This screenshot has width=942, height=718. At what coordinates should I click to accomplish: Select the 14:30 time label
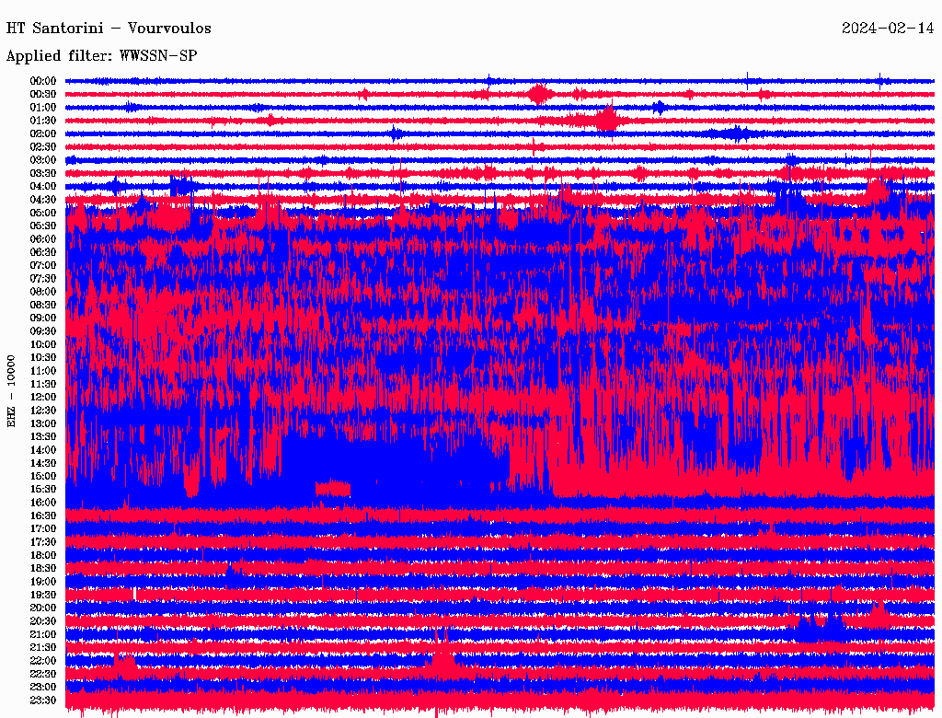(x=43, y=464)
